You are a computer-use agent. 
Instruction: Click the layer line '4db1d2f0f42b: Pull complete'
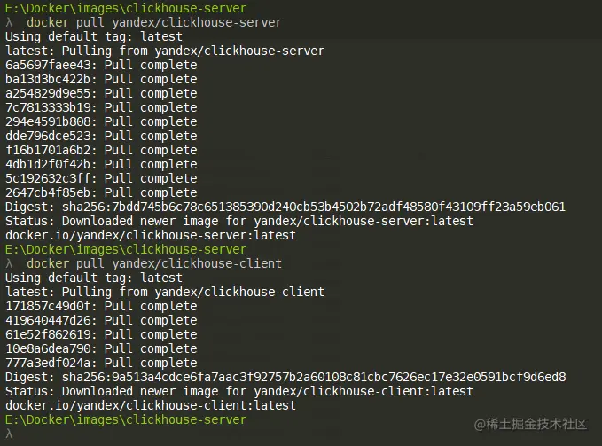coord(101,165)
